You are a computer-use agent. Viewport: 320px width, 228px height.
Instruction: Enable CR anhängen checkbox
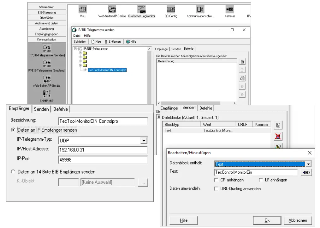[216, 180]
